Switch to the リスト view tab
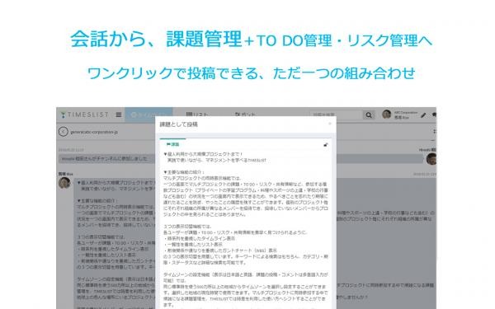Screen dimensions: 495x309 [196, 115]
